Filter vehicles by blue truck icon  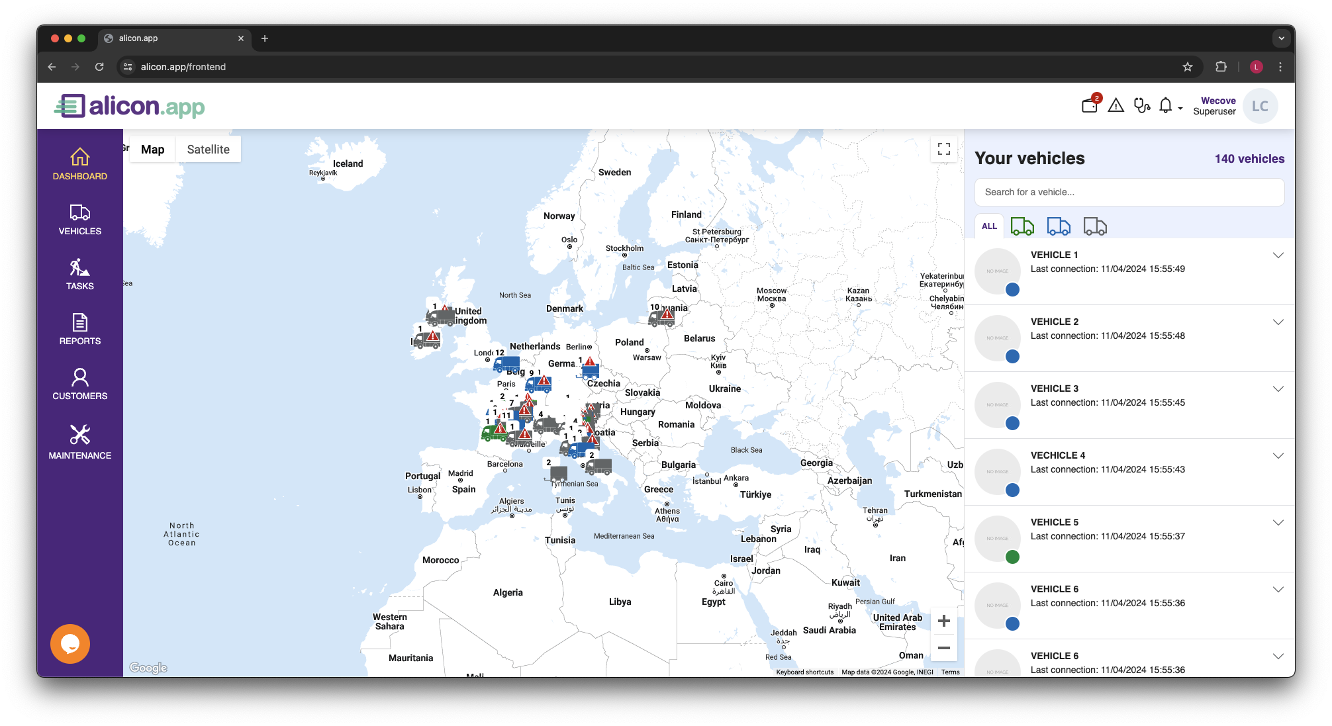click(1059, 226)
